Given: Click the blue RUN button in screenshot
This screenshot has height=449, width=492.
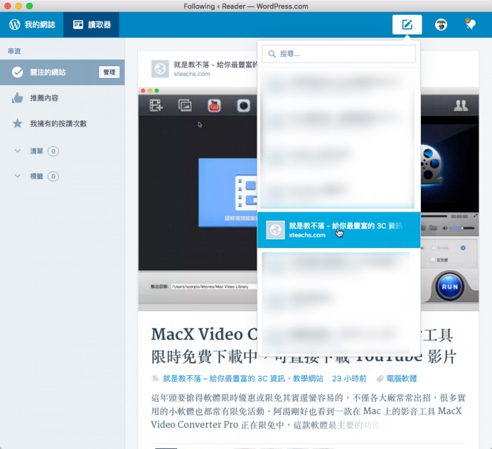Looking at the screenshot, I should 450,287.
